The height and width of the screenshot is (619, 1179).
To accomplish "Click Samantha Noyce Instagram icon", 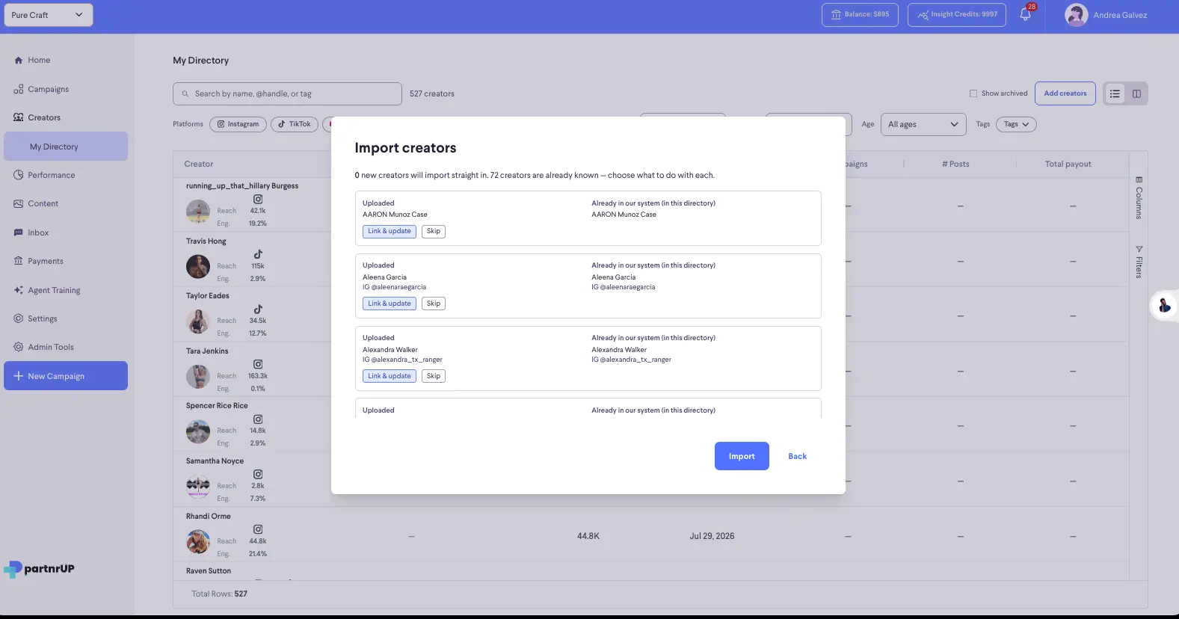I will click(x=258, y=474).
